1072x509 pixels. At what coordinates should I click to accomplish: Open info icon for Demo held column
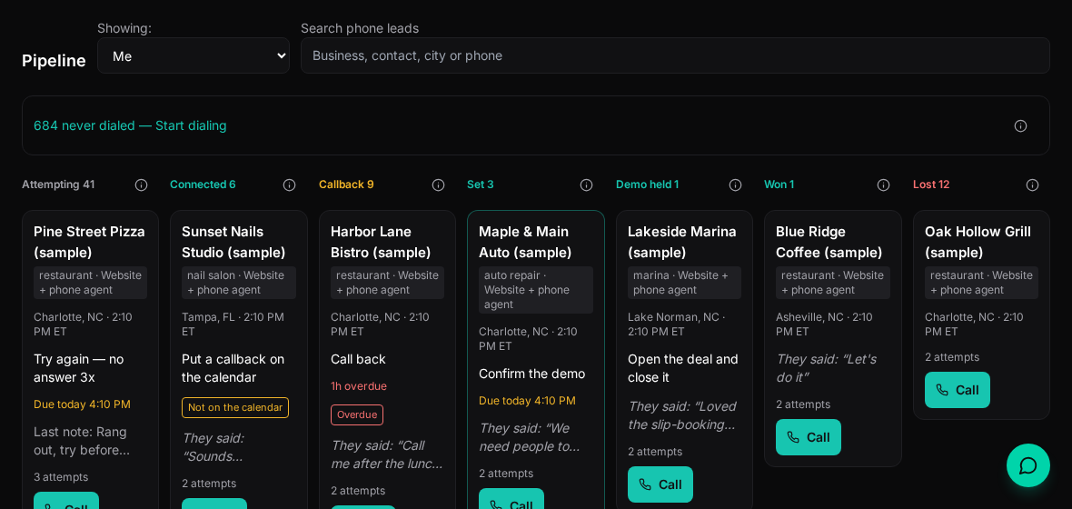[x=735, y=185]
